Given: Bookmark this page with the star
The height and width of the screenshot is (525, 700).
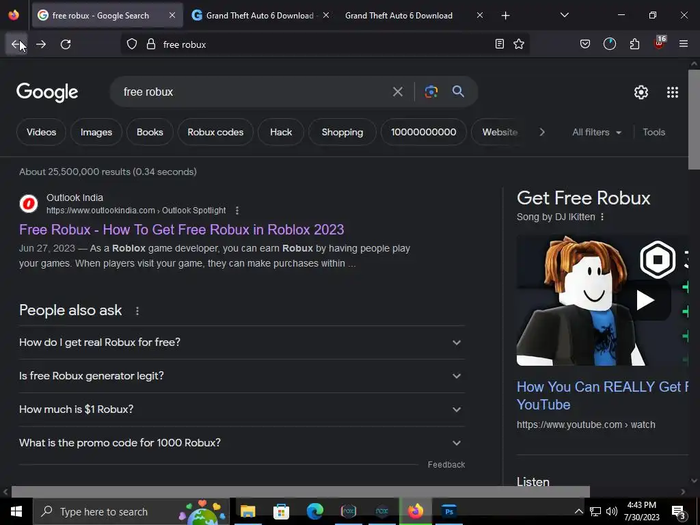Looking at the screenshot, I should [x=519, y=44].
